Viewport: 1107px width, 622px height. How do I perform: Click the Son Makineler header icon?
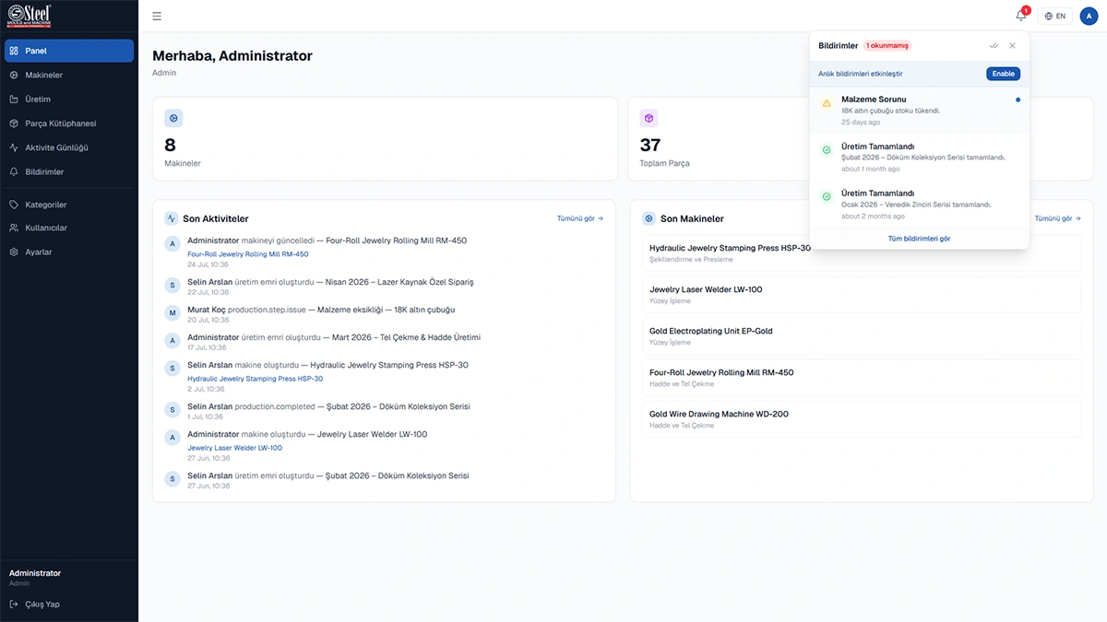[649, 218]
